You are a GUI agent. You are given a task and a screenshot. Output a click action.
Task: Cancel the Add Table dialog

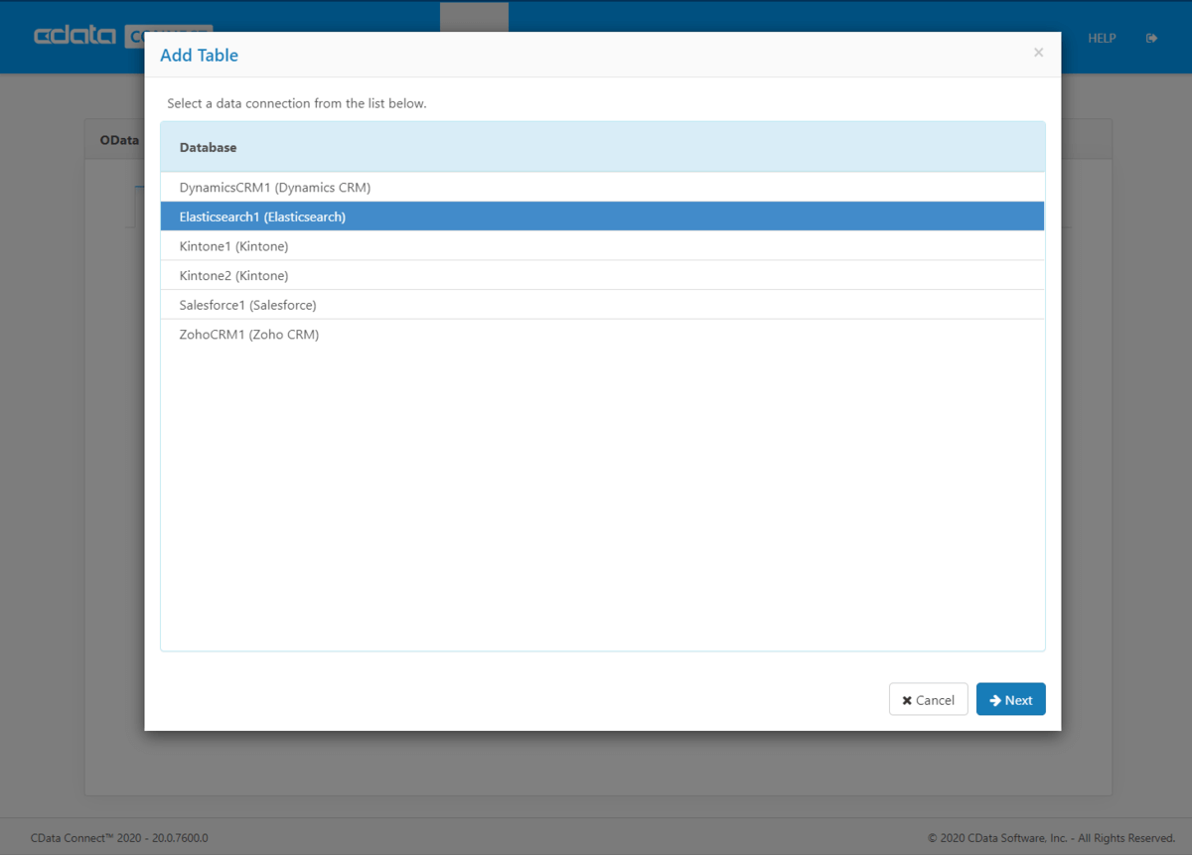(928, 699)
